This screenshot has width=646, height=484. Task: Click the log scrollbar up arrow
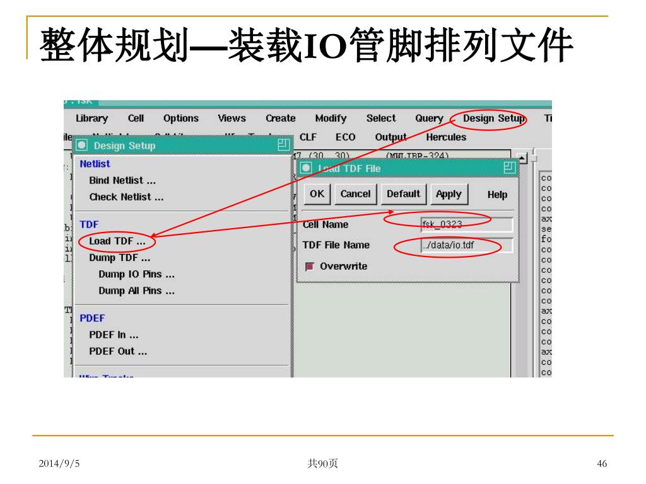tap(522, 158)
